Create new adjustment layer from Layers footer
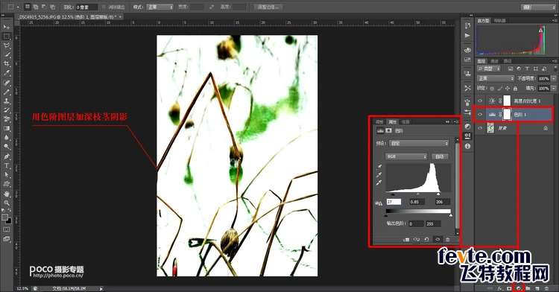 (518, 288)
